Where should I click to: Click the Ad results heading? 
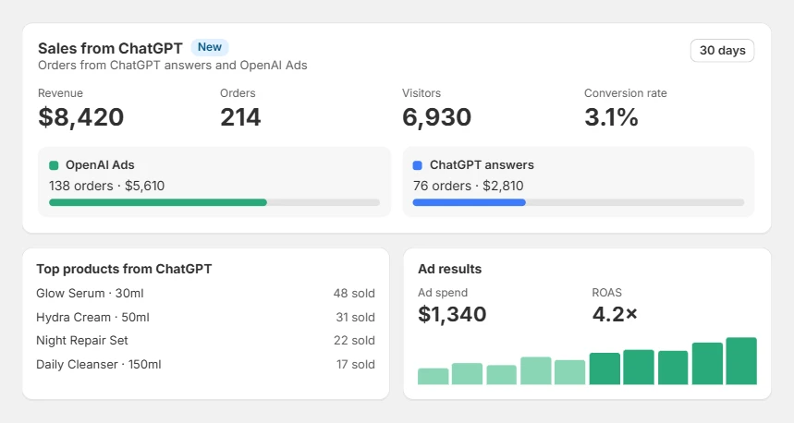point(449,269)
